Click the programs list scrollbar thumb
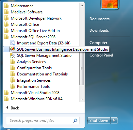This screenshot has height=130, width=133. tap(82, 68)
